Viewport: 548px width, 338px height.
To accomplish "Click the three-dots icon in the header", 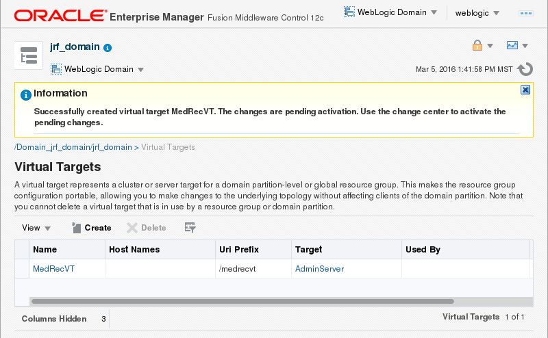I will click(x=526, y=13).
